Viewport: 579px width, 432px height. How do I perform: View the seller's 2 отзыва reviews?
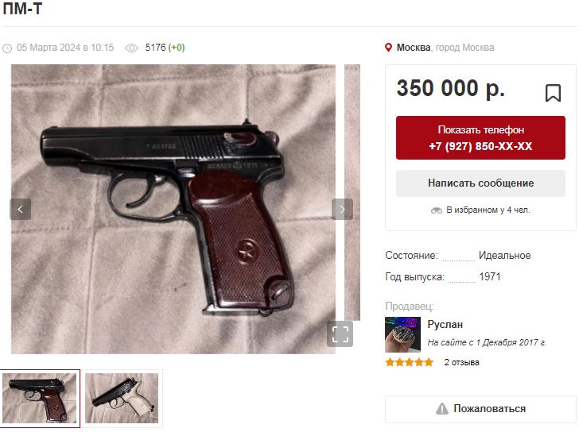[461, 362]
